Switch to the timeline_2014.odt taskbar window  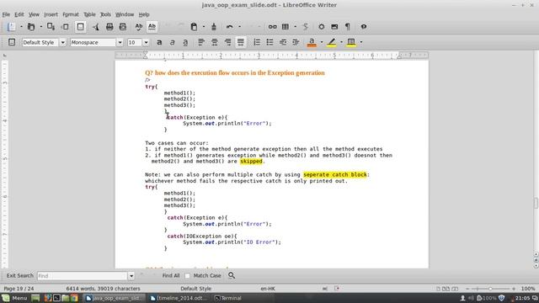pos(179,298)
